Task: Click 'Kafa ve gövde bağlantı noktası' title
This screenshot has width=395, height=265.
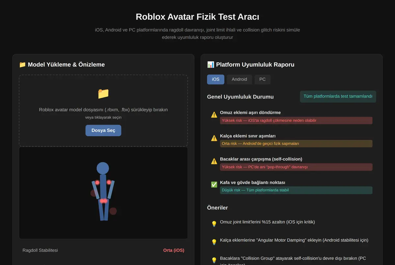Action: click(252, 182)
